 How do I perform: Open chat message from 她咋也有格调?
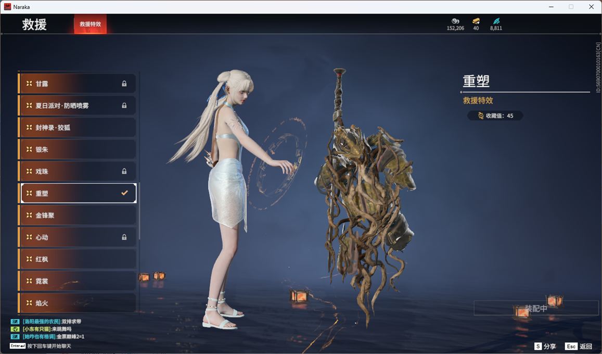point(54,337)
